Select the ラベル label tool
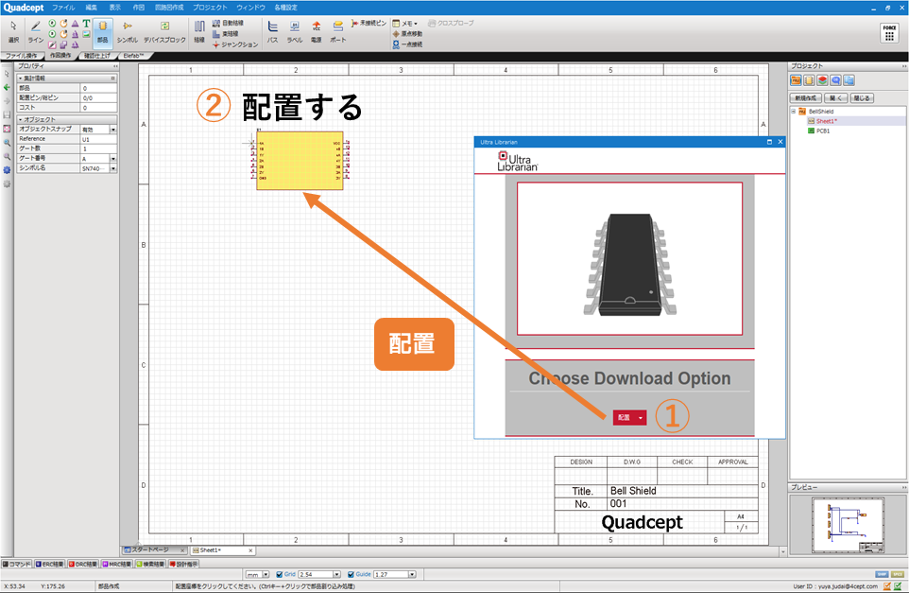Viewport: 909px width, 593px height. pyautogui.click(x=295, y=32)
